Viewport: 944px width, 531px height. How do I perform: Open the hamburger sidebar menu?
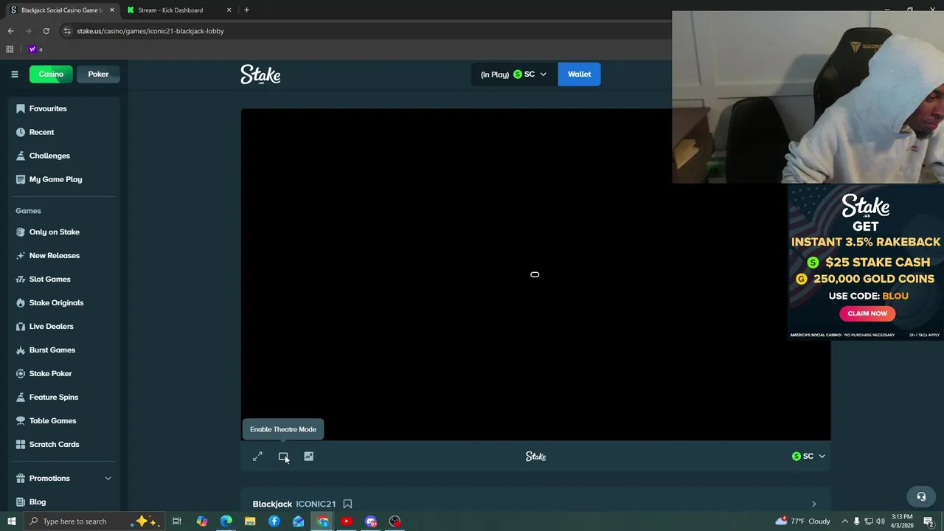point(14,74)
